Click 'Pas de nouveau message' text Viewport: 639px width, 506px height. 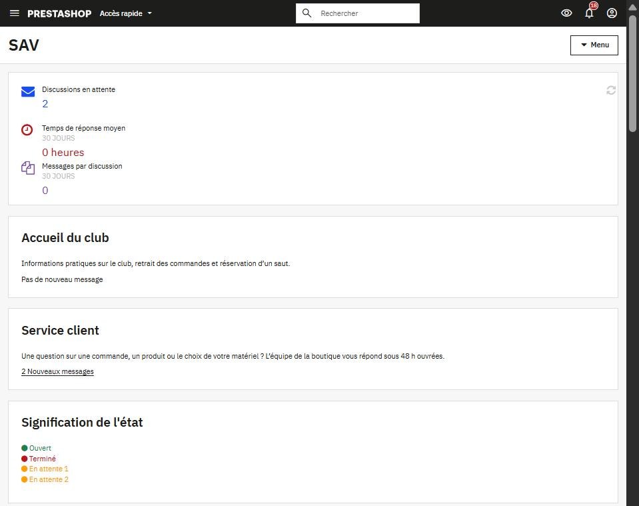point(62,279)
